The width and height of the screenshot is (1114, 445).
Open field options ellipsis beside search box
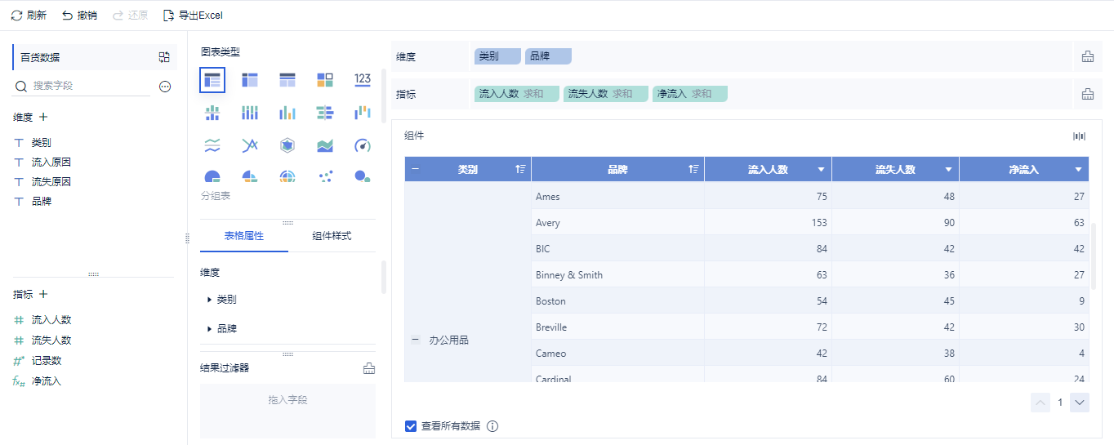point(165,86)
